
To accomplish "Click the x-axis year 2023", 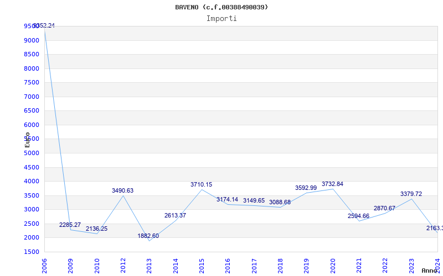I will point(411,266).
